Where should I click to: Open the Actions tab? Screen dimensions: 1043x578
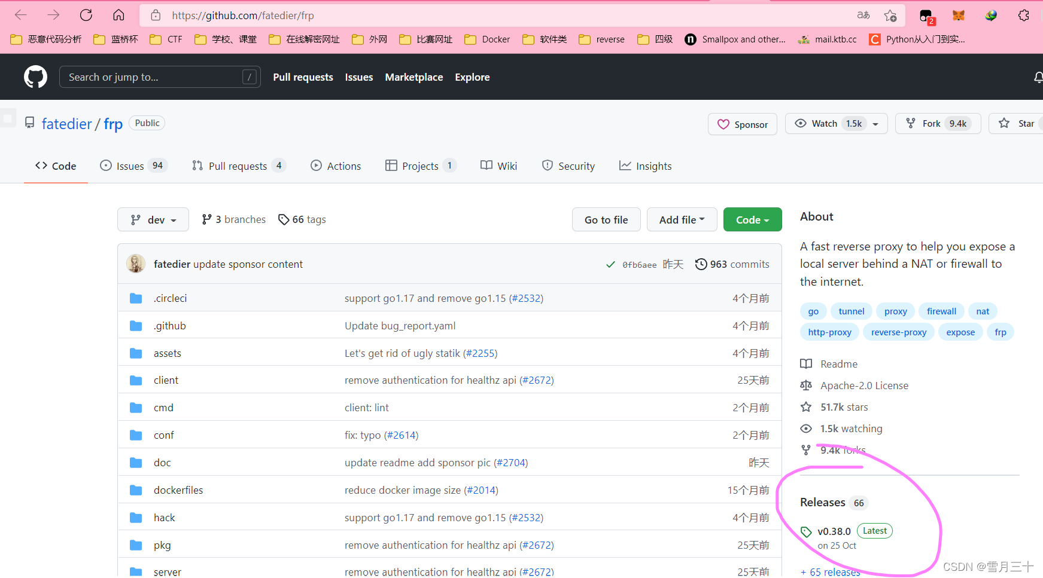click(336, 166)
